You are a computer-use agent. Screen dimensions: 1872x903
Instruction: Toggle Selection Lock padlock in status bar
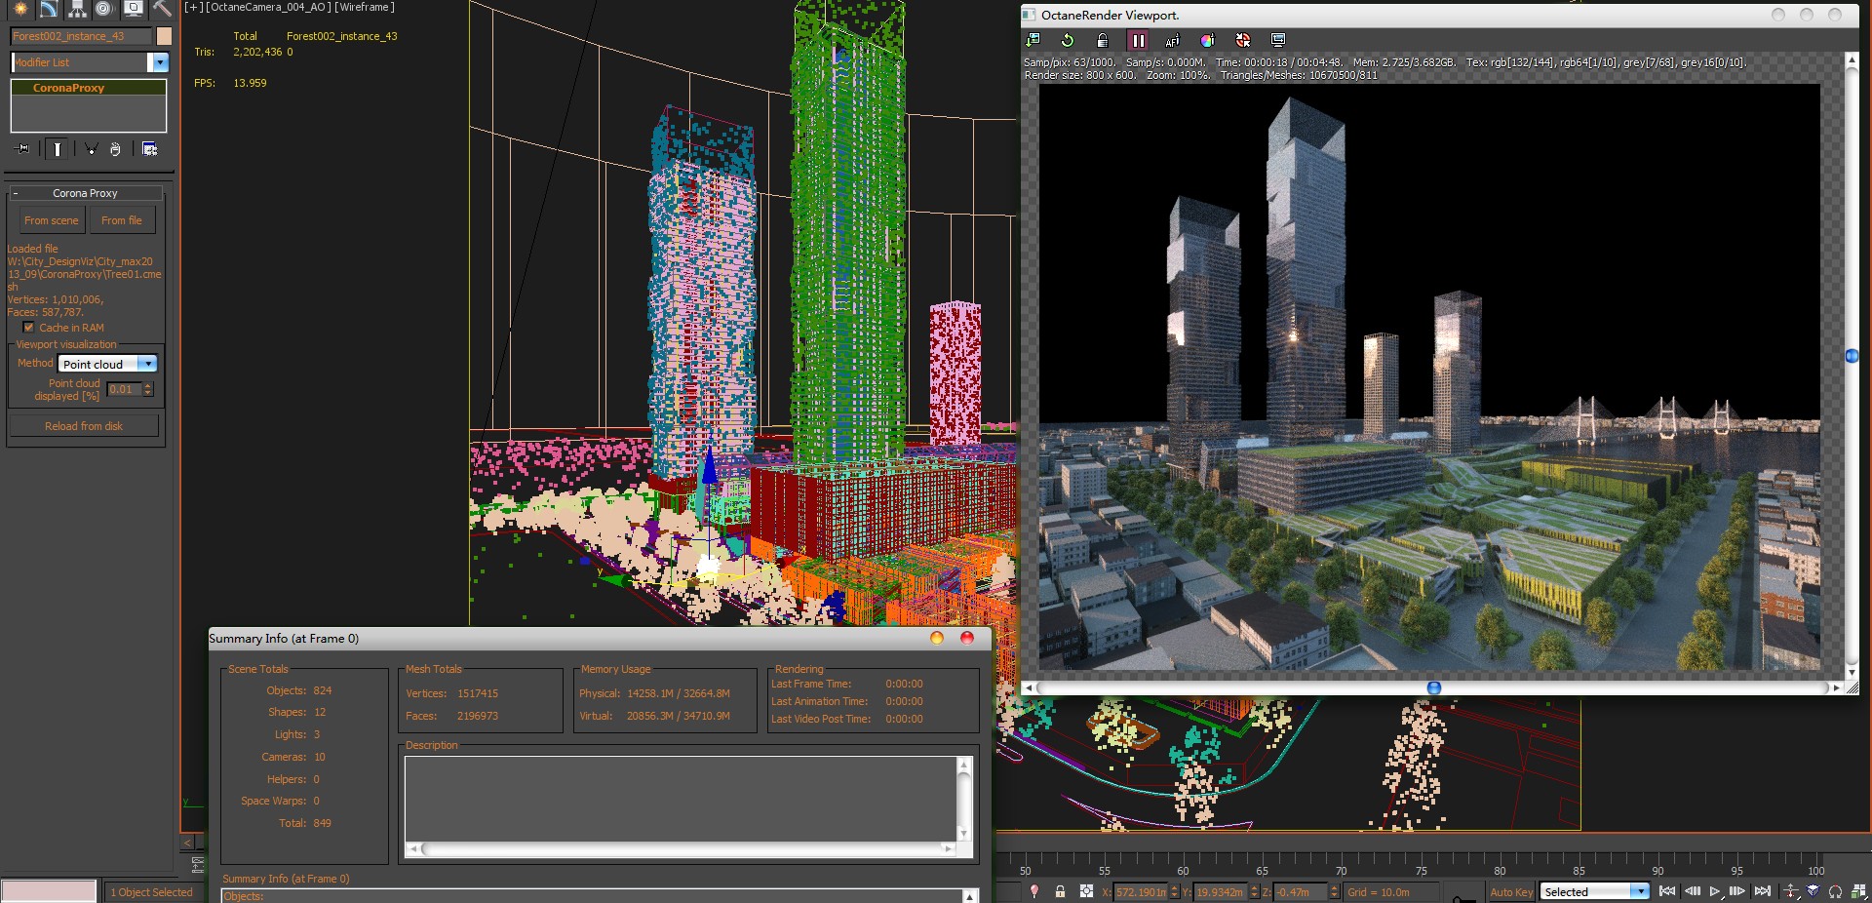[x=1060, y=891]
